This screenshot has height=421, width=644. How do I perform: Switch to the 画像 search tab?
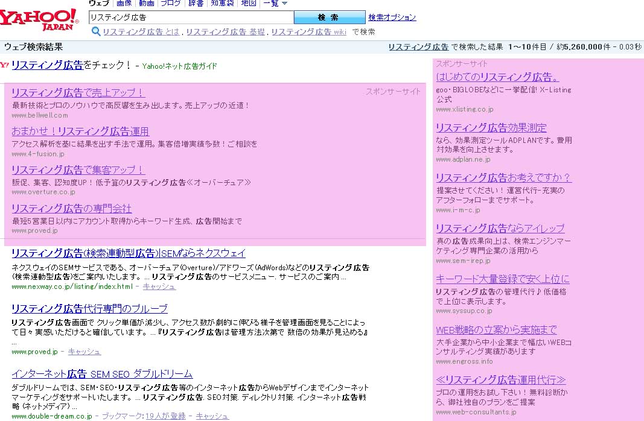(x=124, y=3)
